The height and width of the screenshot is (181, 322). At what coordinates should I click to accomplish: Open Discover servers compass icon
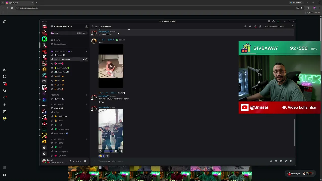pos(44,154)
